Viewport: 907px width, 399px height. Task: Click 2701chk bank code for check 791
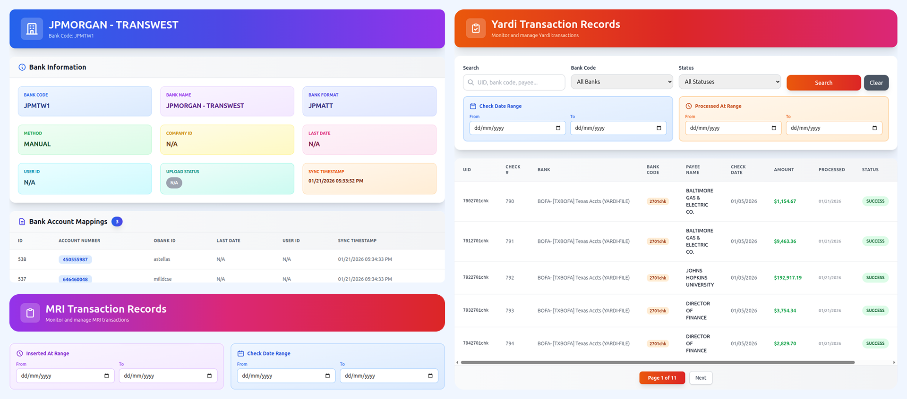[658, 241]
